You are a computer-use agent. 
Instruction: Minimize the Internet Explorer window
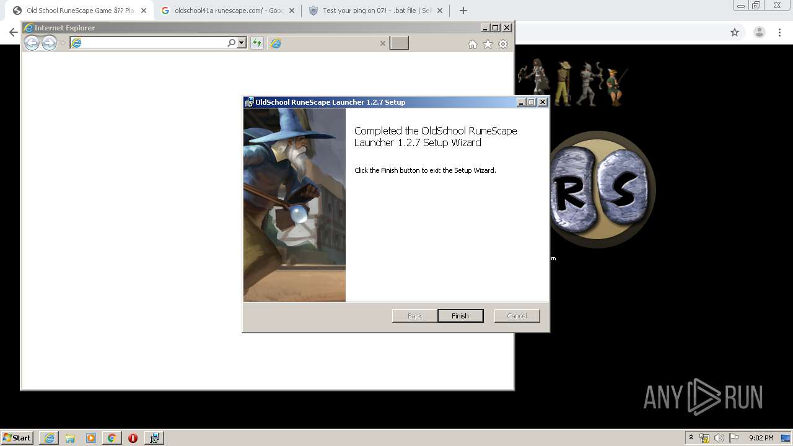click(485, 28)
